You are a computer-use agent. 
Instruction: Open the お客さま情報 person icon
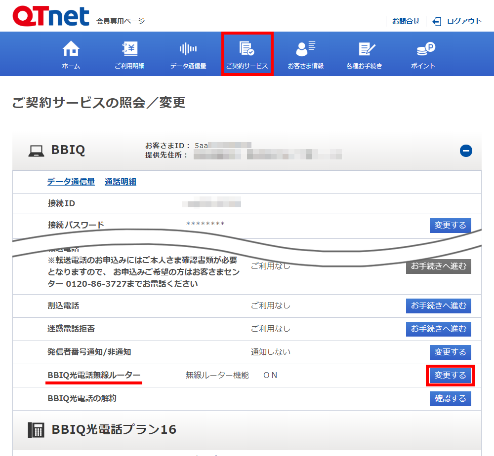[305, 49]
